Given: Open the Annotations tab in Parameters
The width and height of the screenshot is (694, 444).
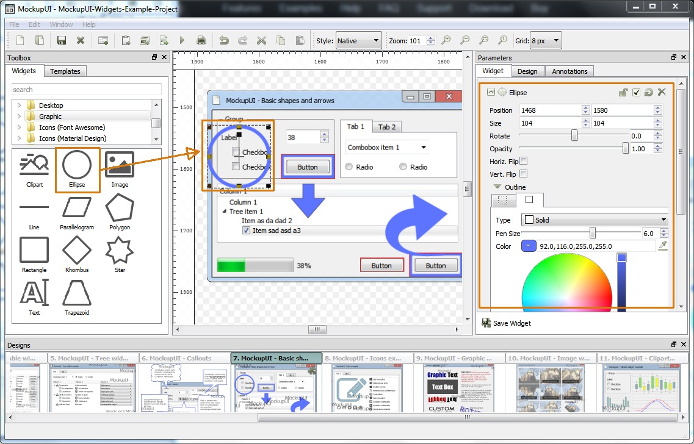Looking at the screenshot, I should (x=569, y=71).
